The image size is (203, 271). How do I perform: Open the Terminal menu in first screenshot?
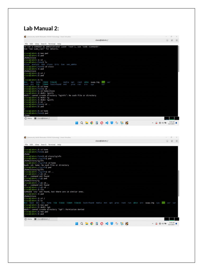(x=52, y=44)
